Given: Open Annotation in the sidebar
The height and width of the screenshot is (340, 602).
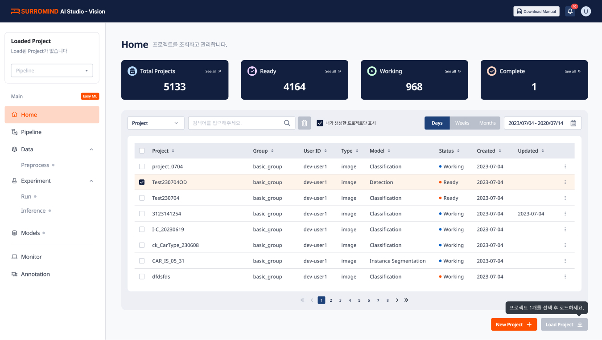Looking at the screenshot, I should (35, 274).
